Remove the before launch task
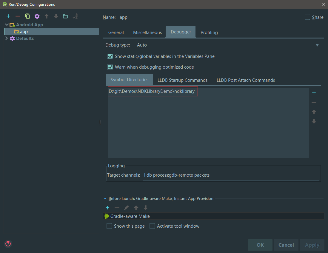Viewport: 328px width, 253px height. coord(117,208)
